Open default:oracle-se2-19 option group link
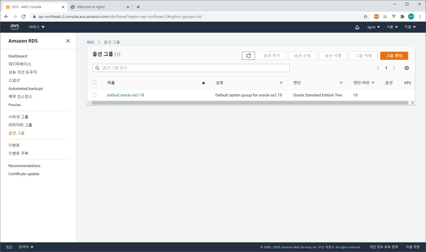 [x=125, y=95]
